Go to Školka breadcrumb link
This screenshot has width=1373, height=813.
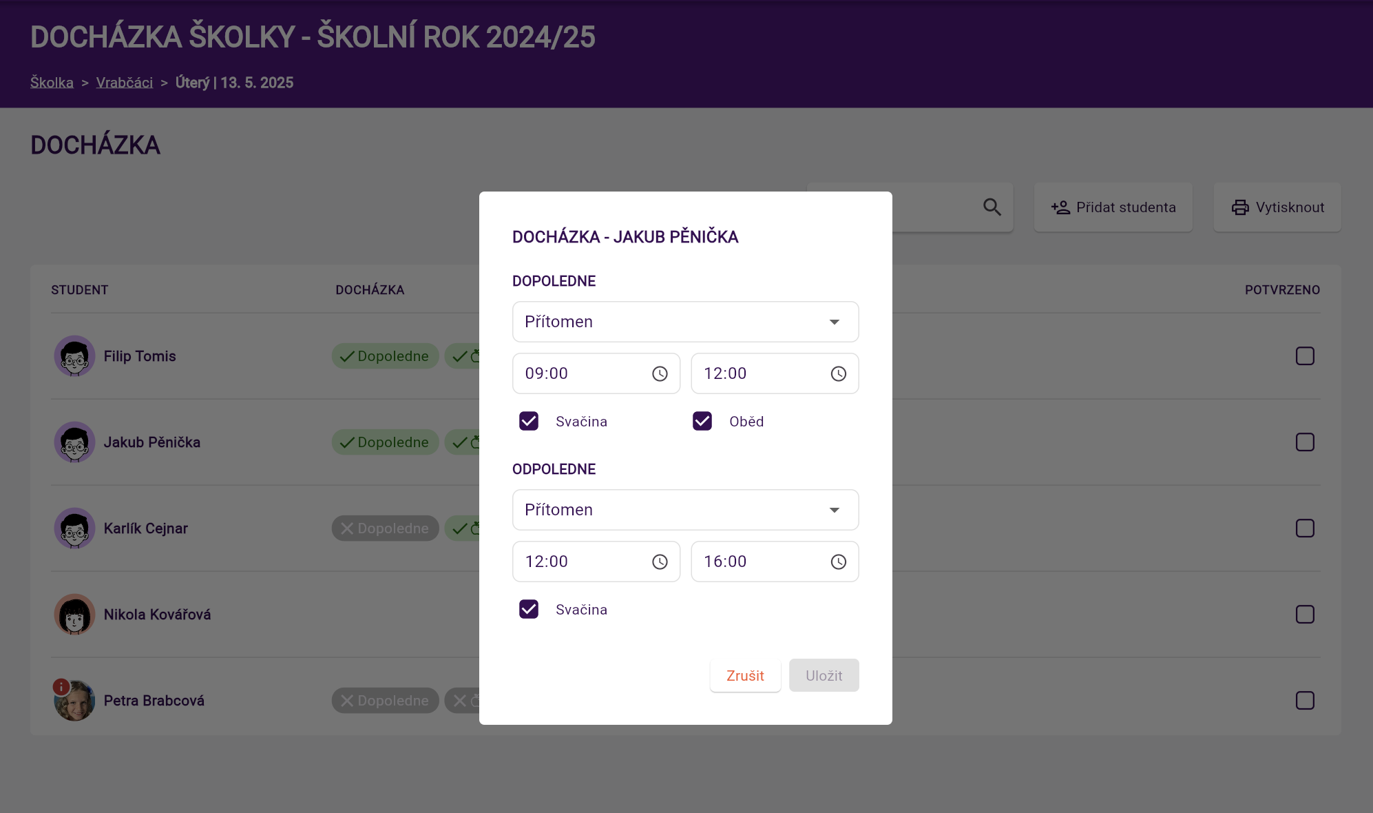pos(52,83)
